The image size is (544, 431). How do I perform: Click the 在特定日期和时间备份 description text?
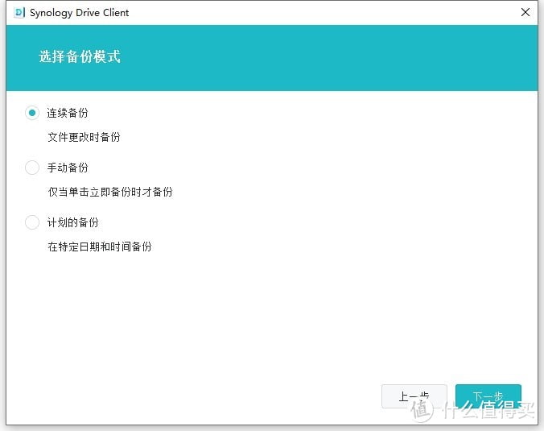click(100, 247)
